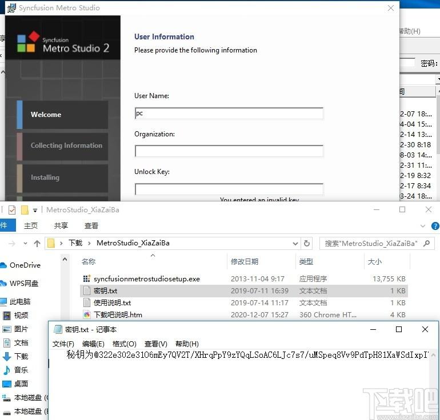Click the Unlock Key input field
The image size is (440, 420).
tap(229, 189)
